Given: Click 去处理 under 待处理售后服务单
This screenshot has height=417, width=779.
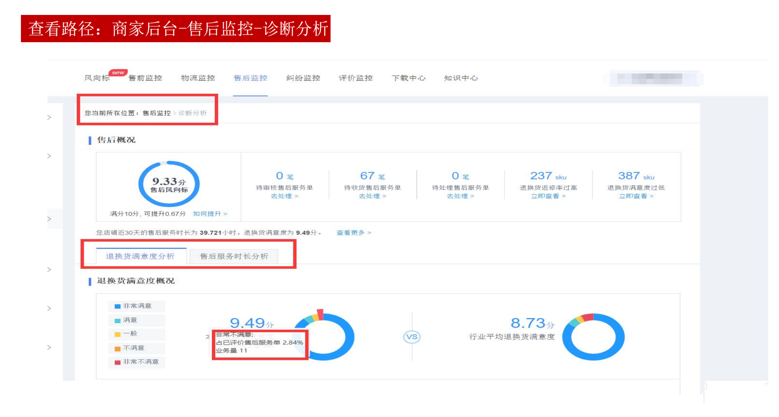Looking at the screenshot, I should tap(460, 196).
